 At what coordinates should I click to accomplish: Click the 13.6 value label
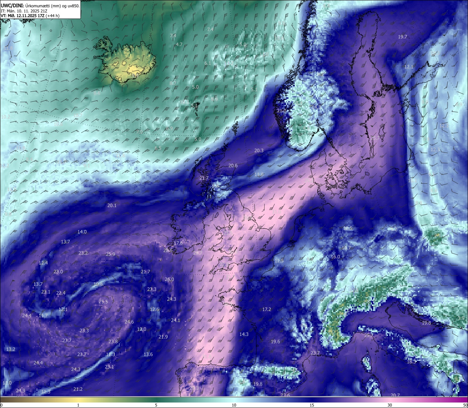tap(148, 354)
